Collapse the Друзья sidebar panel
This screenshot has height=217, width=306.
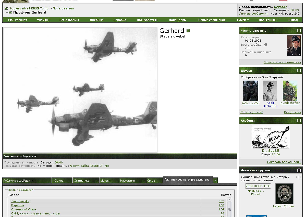tap(299, 71)
